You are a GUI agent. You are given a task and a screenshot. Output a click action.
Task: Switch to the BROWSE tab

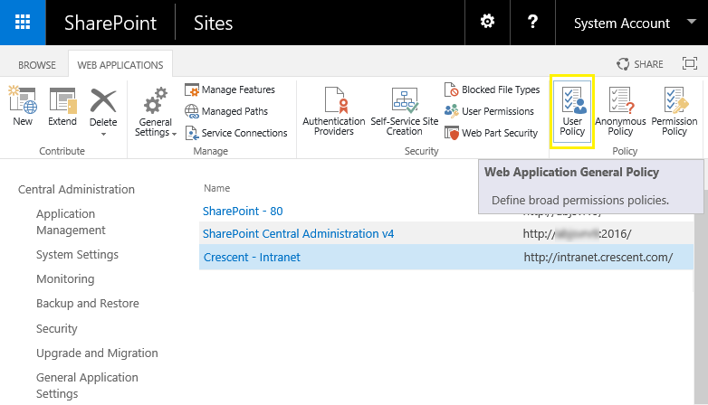pos(37,65)
